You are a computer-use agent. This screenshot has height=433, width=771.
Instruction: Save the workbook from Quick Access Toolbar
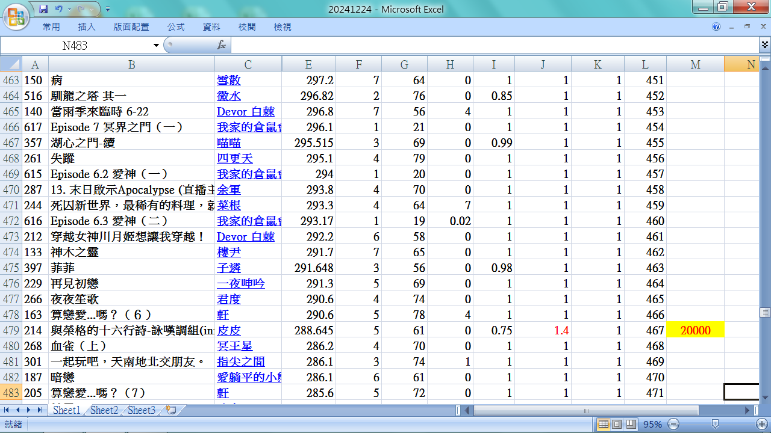[43, 9]
